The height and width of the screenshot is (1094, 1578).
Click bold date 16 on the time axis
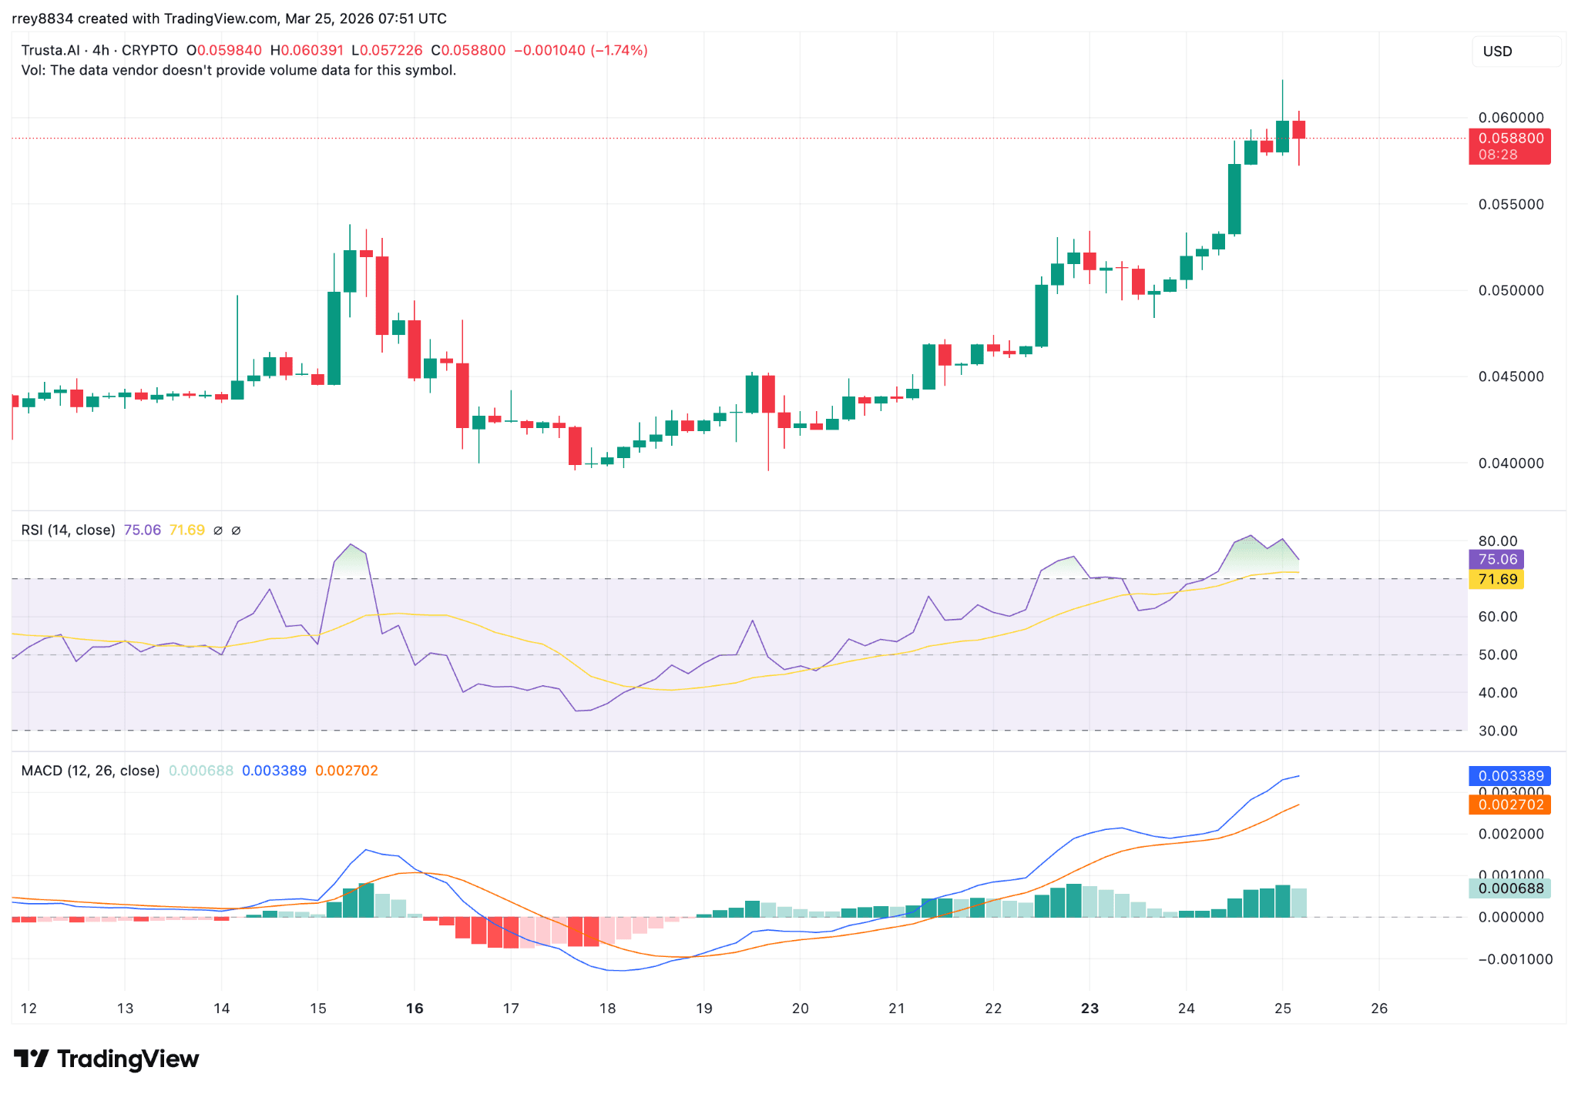[415, 1008]
